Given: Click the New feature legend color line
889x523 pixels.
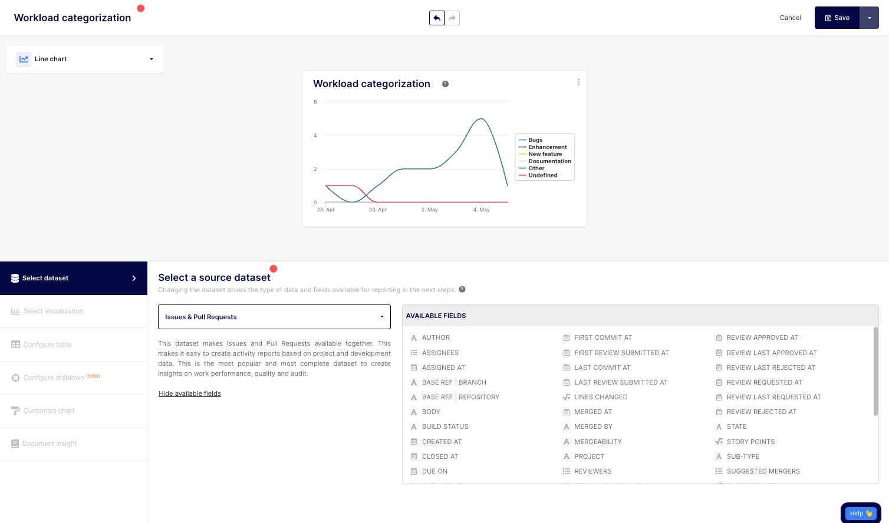Looking at the screenshot, I should (x=522, y=154).
